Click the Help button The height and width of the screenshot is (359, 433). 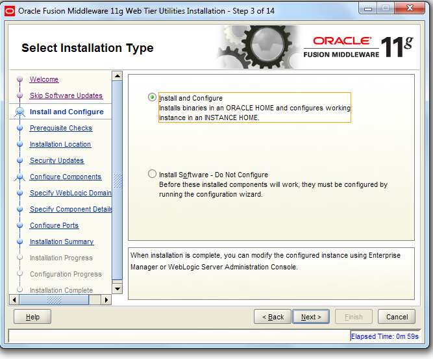click(x=32, y=317)
